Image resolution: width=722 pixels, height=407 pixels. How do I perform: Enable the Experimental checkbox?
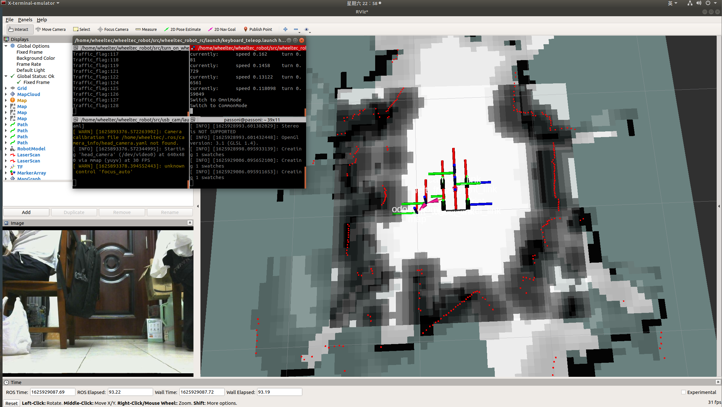683,392
